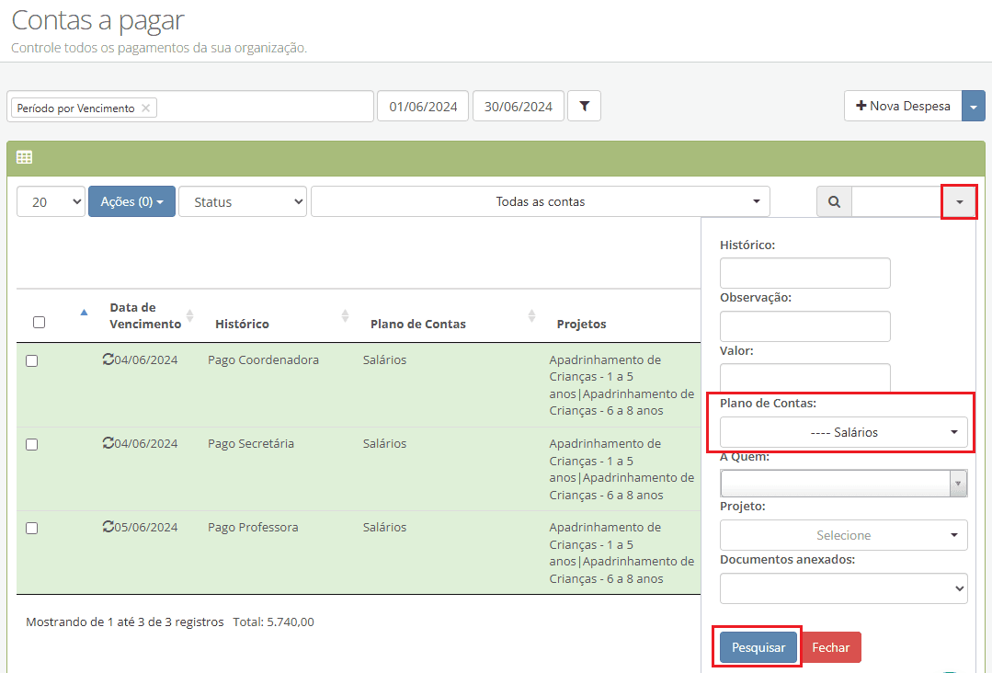
Task: Open the A Quem combo box
Action: point(843,484)
